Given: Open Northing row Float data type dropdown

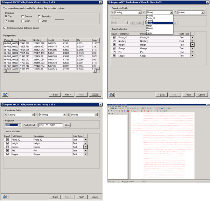Looking at the screenshot, I should tap(192, 41).
